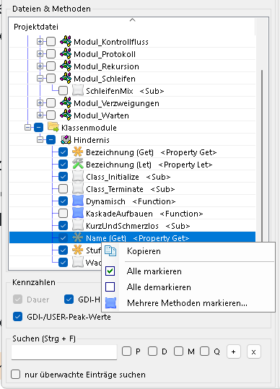This screenshot has width=280, height=389.
Task: Click the tree vertical scrollbar
Action: (x=262, y=157)
